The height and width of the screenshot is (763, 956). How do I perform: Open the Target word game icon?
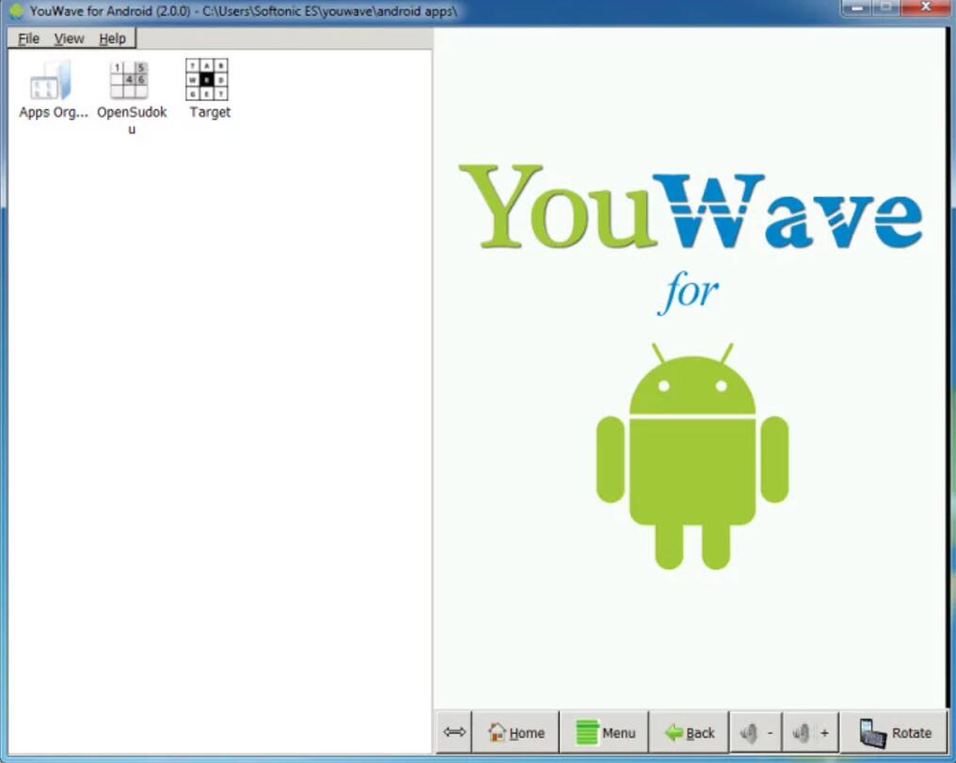(x=207, y=79)
